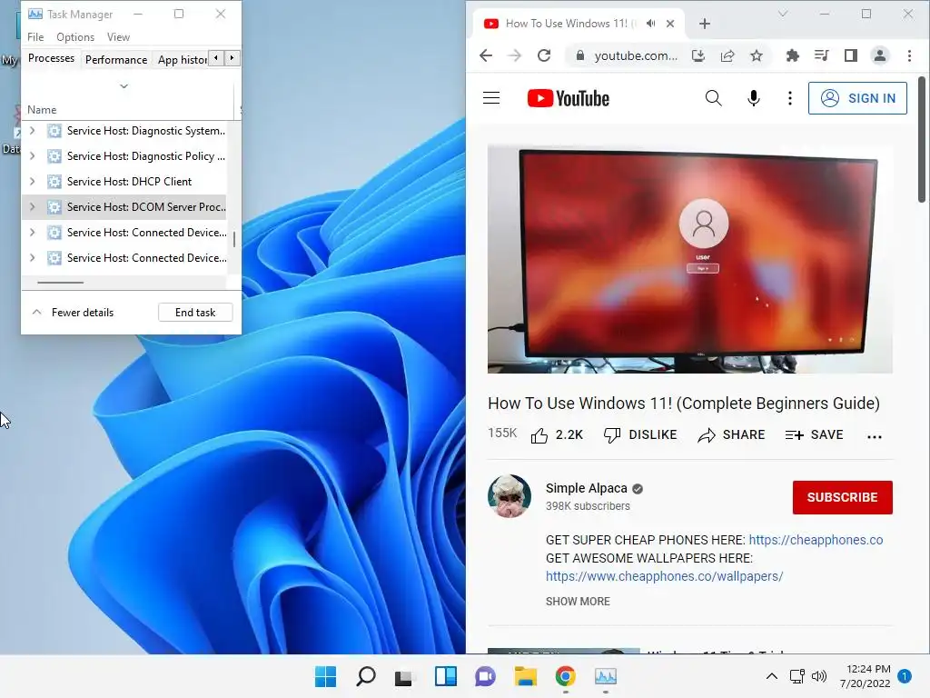Click Chrome page vertical scrollbar
Viewport: 930px width, 698px height.
click(x=922, y=140)
